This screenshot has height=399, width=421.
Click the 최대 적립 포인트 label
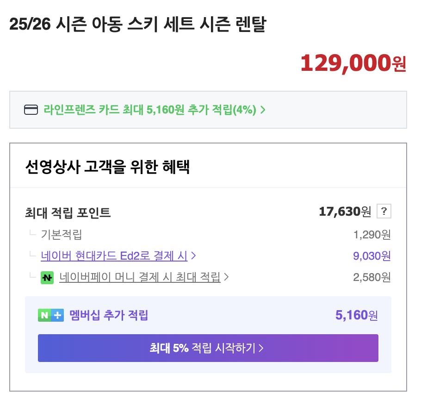[68, 212]
